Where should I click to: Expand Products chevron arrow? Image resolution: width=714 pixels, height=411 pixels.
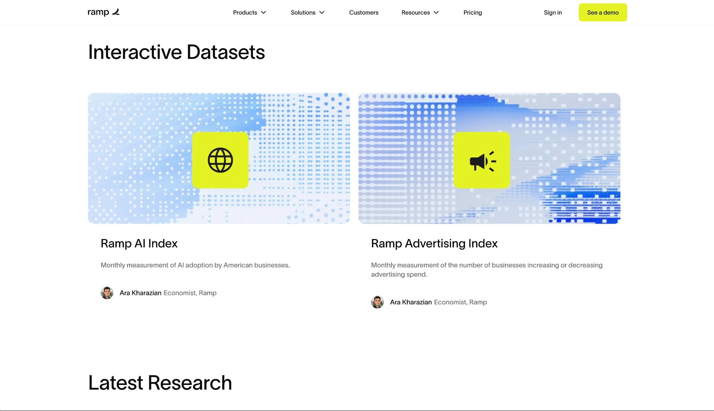coord(264,12)
